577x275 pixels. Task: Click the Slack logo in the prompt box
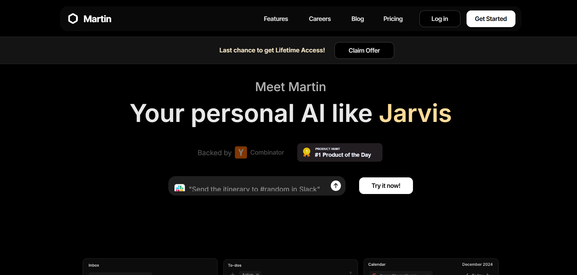pyautogui.click(x=180, y=188)
